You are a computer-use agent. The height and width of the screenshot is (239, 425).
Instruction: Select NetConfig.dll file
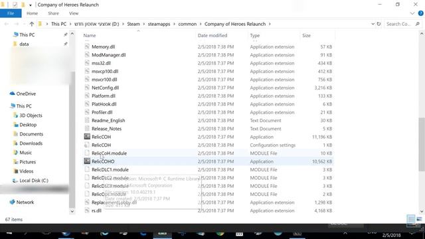coord(105,88)
